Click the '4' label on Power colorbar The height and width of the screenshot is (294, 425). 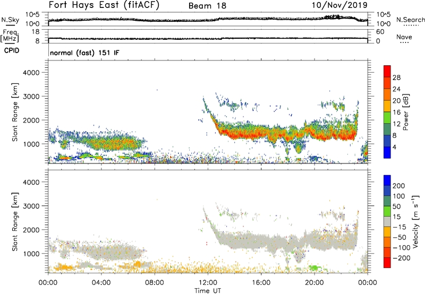(x=395, y=147)
